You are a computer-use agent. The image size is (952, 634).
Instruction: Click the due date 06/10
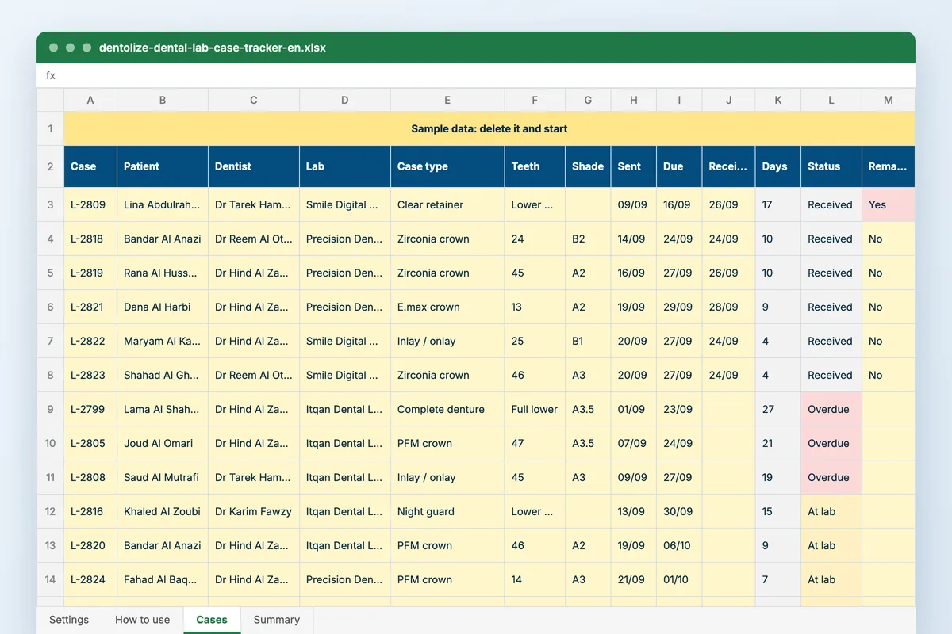[x=679, y=545]
